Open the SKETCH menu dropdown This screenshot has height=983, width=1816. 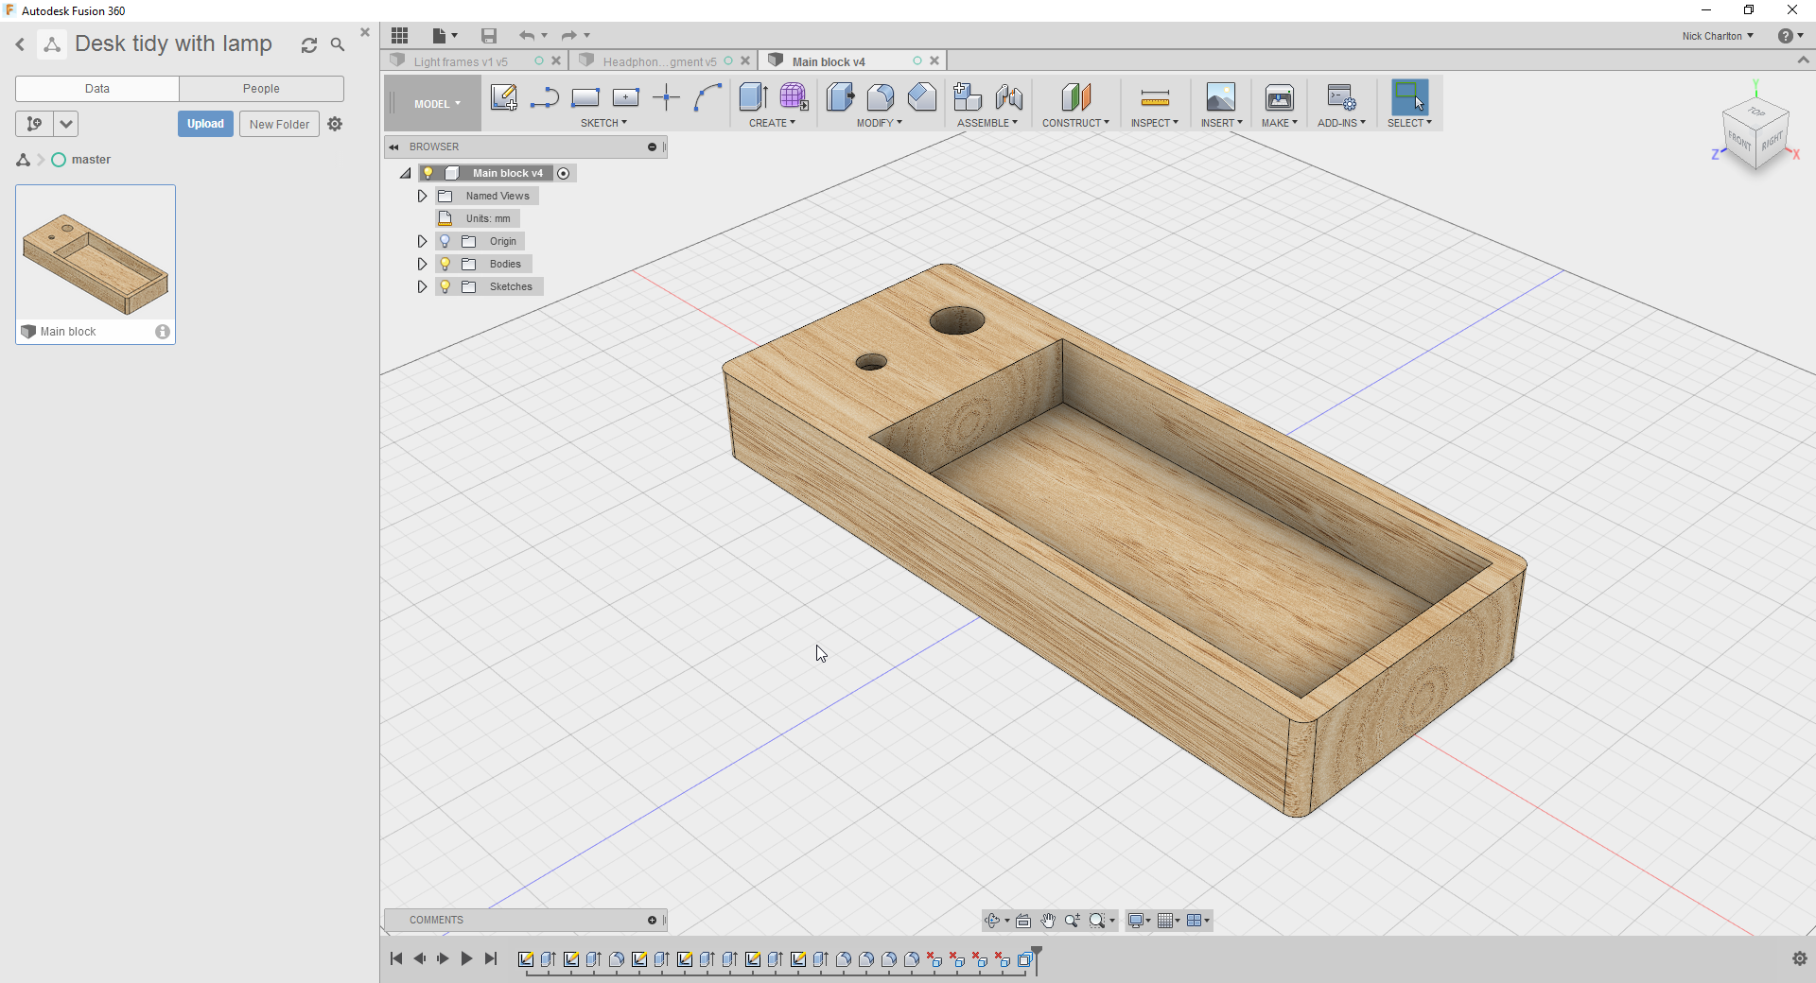pos(603,123)
